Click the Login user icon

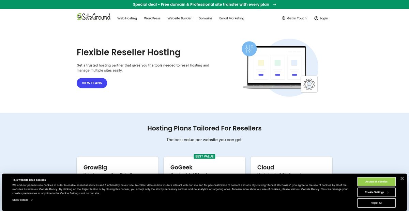pyautogui.click(x=316, y=18)
